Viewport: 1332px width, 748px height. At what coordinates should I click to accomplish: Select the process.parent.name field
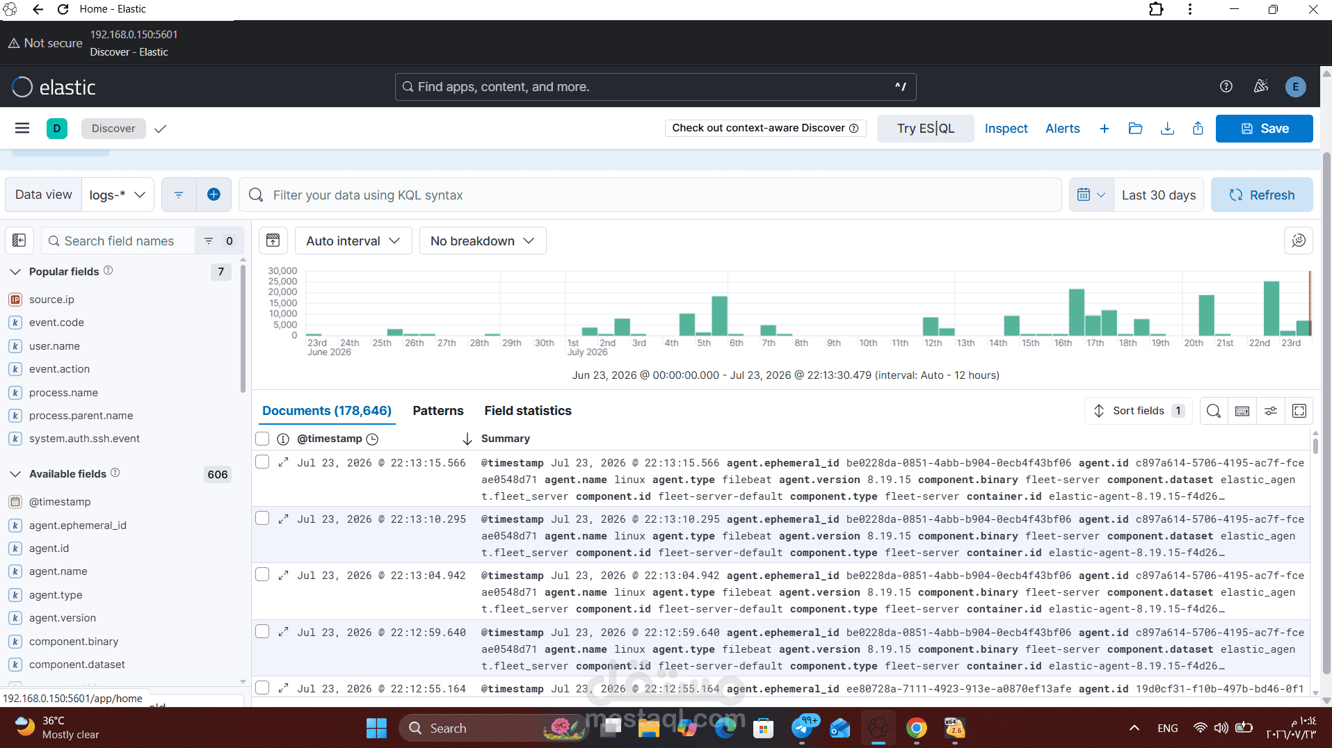tap(81, 416)
